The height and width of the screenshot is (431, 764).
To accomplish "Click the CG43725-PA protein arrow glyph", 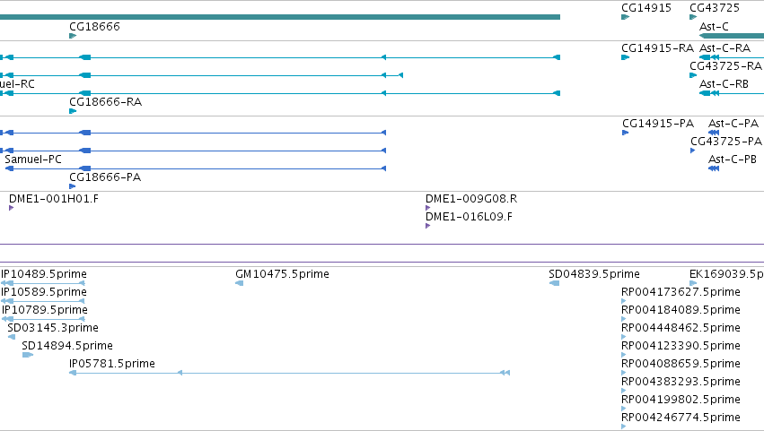I will pos(693,151).
